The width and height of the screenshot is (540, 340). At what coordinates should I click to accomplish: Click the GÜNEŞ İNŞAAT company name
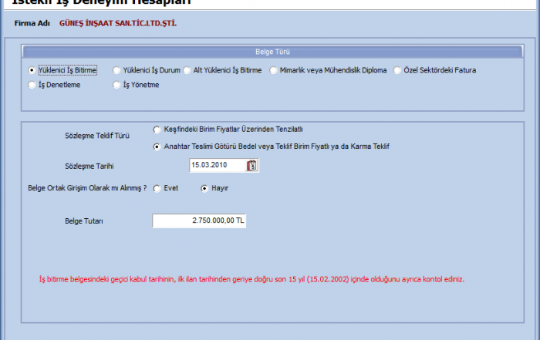[x=117, y=23]
